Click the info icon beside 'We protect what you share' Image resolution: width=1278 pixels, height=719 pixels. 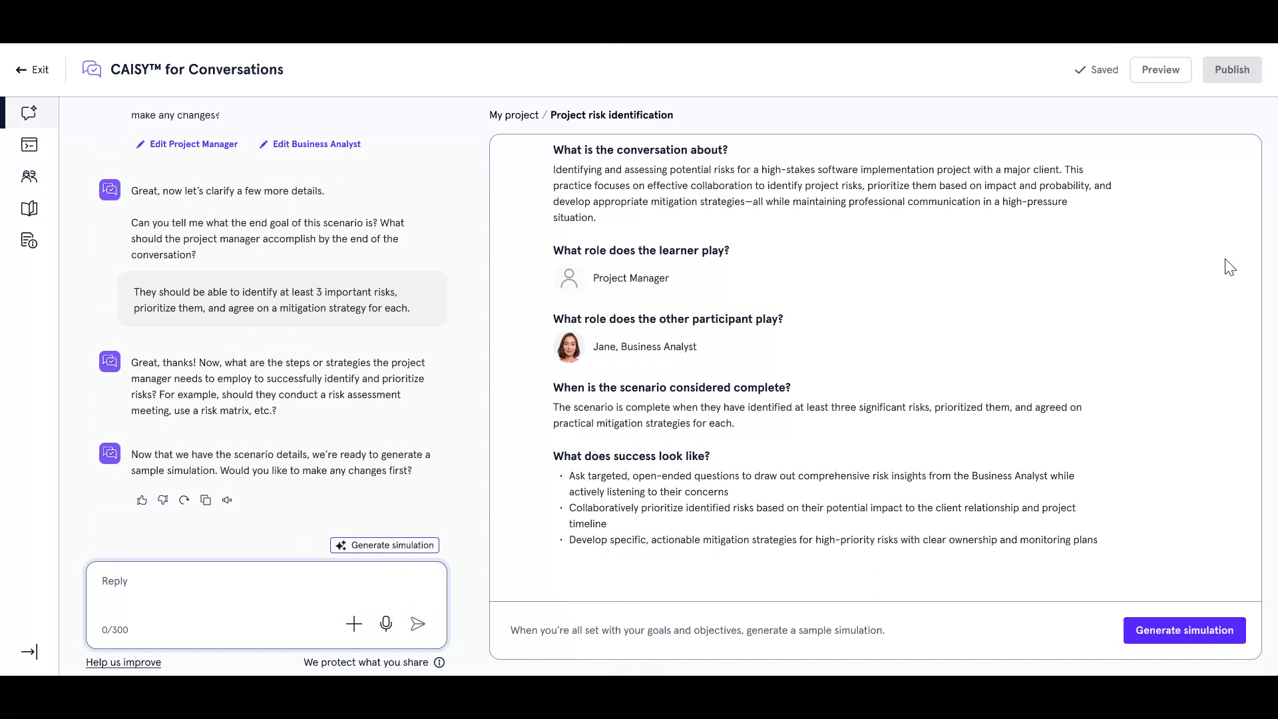(439, 662)
